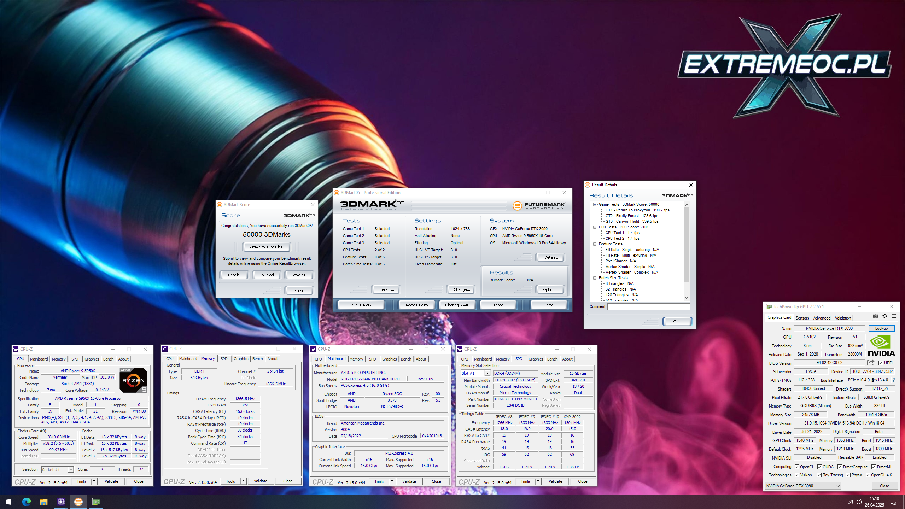Click Validate in CPU-Z Mainboard window

click(x=409, y=481)
